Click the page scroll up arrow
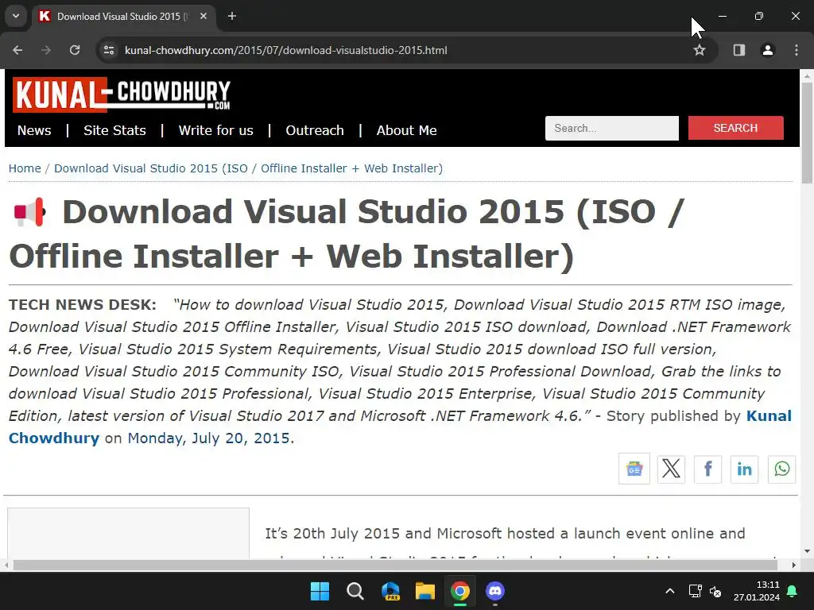The width and height of the screenshot is (814, 610). (807, 75)
